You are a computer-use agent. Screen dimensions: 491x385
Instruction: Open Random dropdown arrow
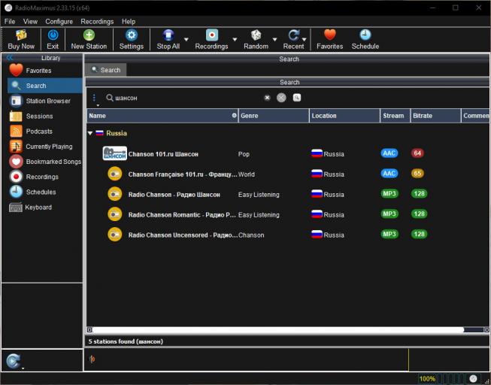[274, 39]
